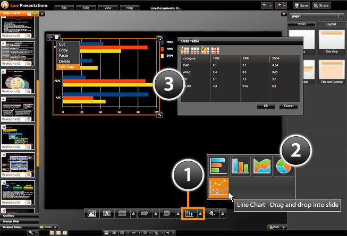Click delete column icon in Data Table
This screenshot has height=236, width=347.
click(x=215, y=50)
